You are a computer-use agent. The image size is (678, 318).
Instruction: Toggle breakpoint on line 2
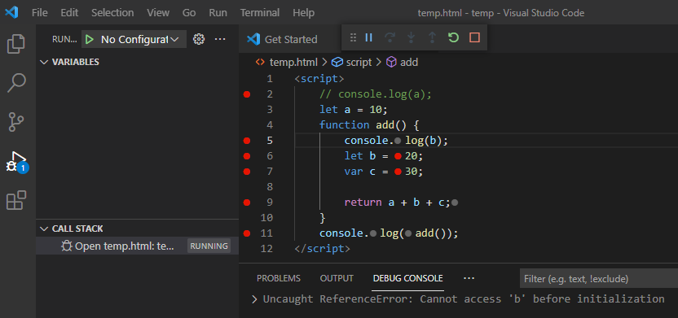tap(247, 94)
